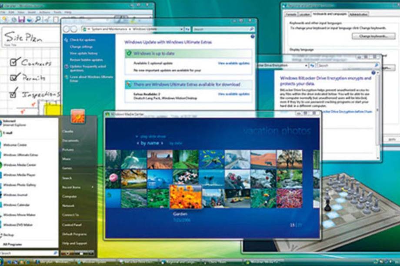Open View update history link
Viewport: 400px width, 266px height.
coord(83,53)
